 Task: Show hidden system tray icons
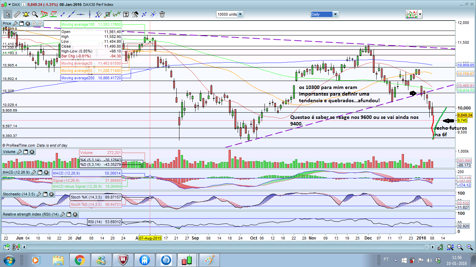[396, 260]
